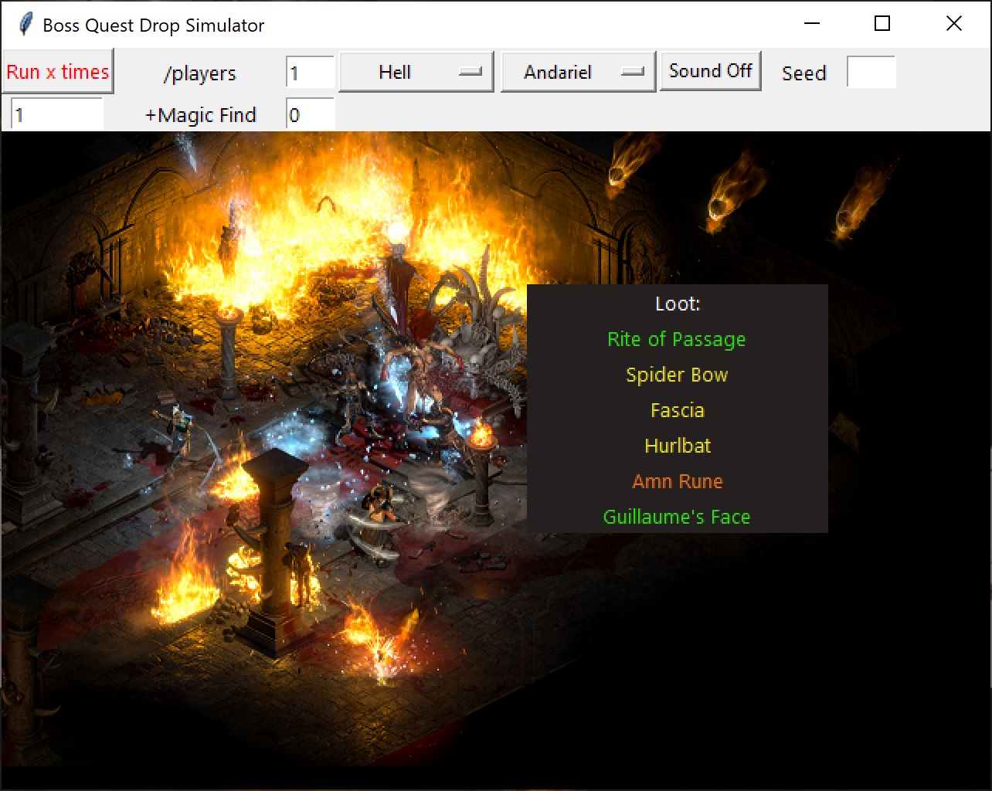Maximize the Boss Quest Drop Simulator window
Image resolution: width=992 pixels, height=791 pixels.
tap(882, 24)
